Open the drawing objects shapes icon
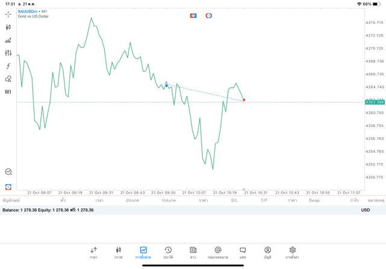This screenshot has width=386, height=269. pyautogui.click(x=8, y=79)
